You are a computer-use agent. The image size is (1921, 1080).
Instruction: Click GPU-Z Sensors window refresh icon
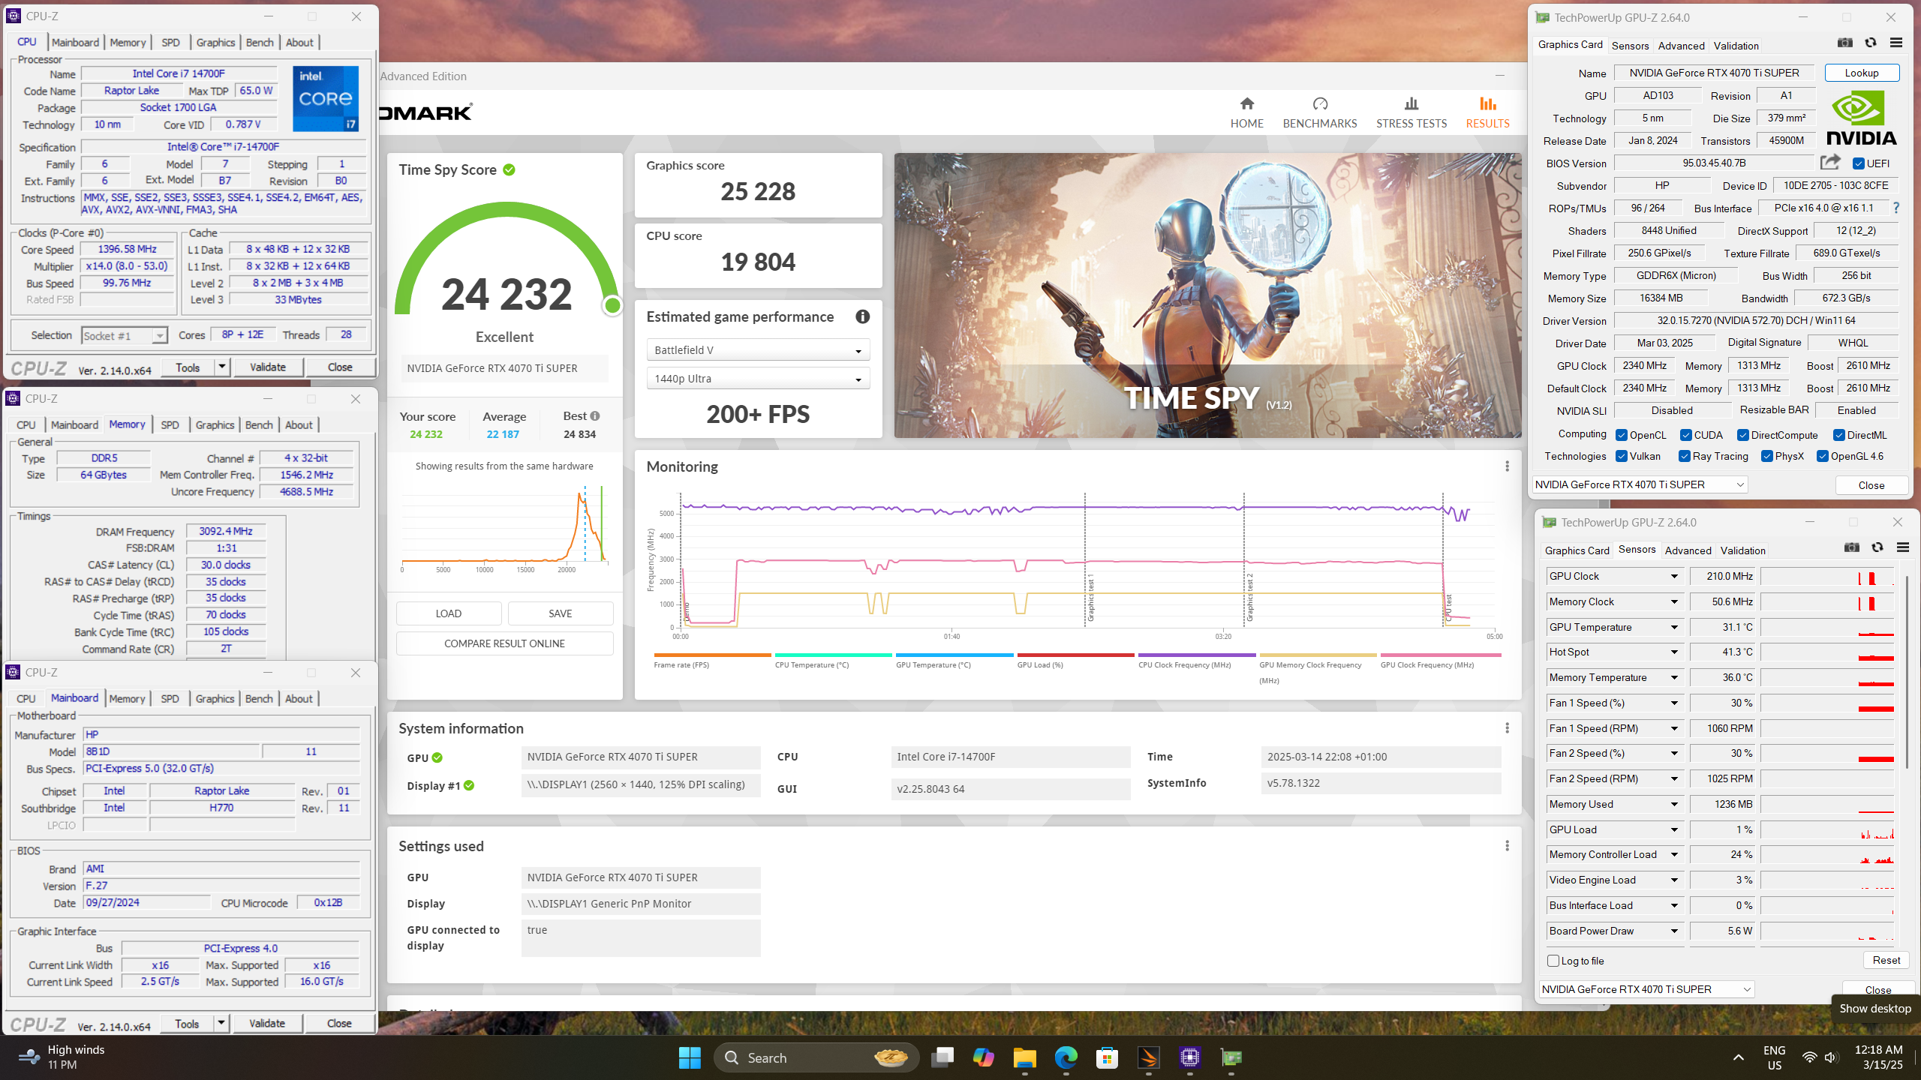pos(1877,548)
